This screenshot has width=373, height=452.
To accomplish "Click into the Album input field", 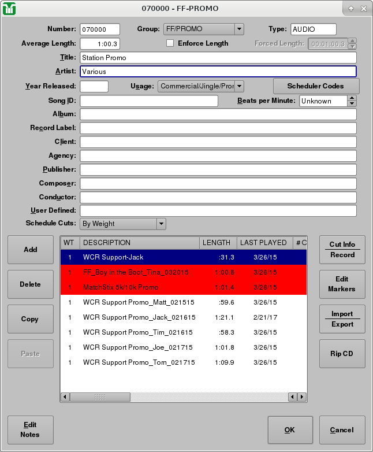I will point(218,114).
